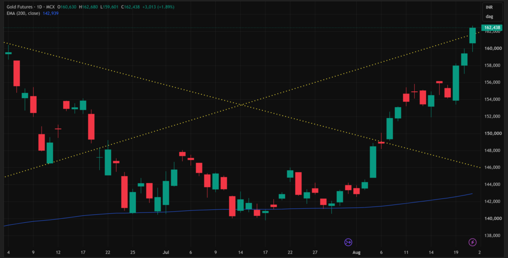Click the 140,000 price axis label
The height and width of the screenshot is (258, 508).
click(493, 218)
